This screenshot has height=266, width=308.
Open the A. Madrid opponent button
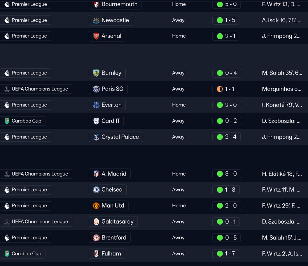point(110,174)
